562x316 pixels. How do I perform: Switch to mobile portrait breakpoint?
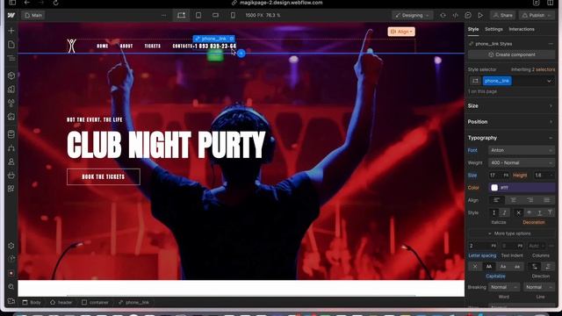pos(233,15)
